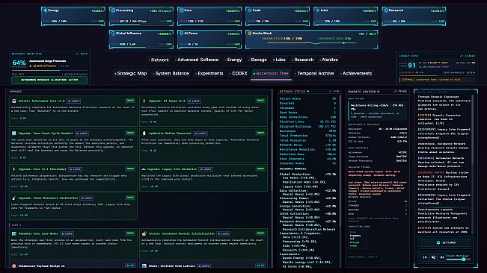Skip to the next music track
The height and width of the screenshot is (273, 487).
click(441, 257)
